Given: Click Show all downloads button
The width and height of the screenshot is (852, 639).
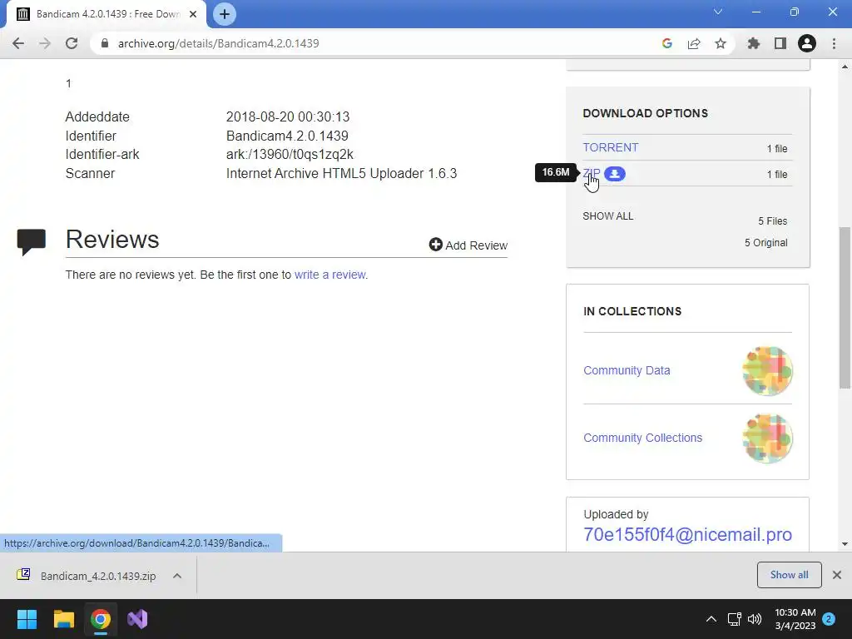Looking at the screenshot, I should coord(789,575).
